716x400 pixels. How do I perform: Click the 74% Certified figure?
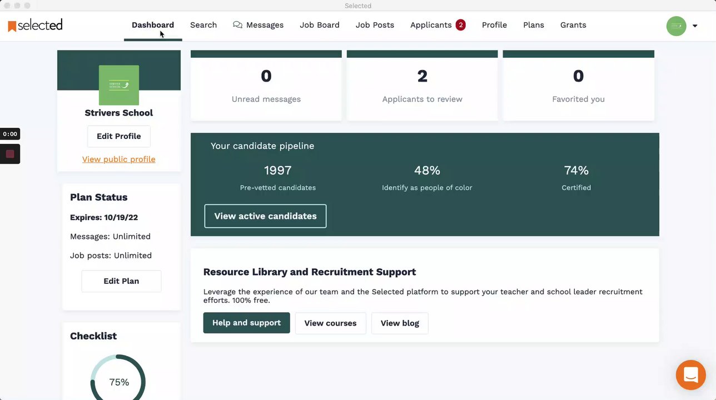click(x=576, y=171)
